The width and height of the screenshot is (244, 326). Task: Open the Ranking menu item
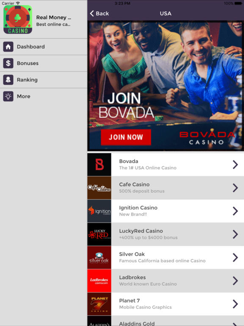(x=44, y=80)
